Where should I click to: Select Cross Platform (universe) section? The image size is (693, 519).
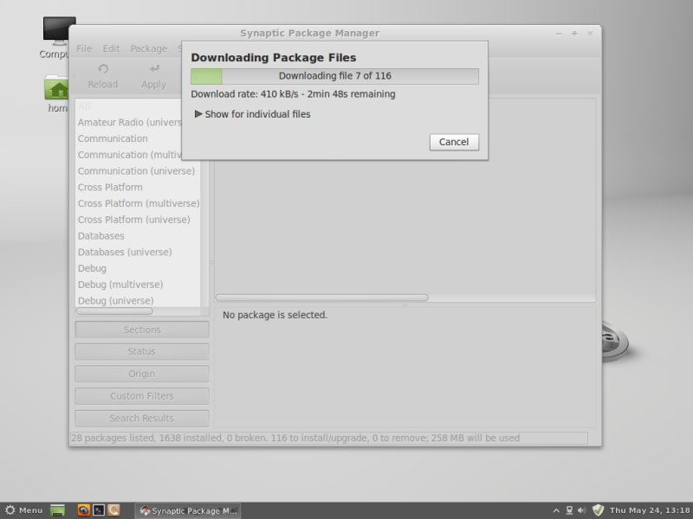point(138,220)
